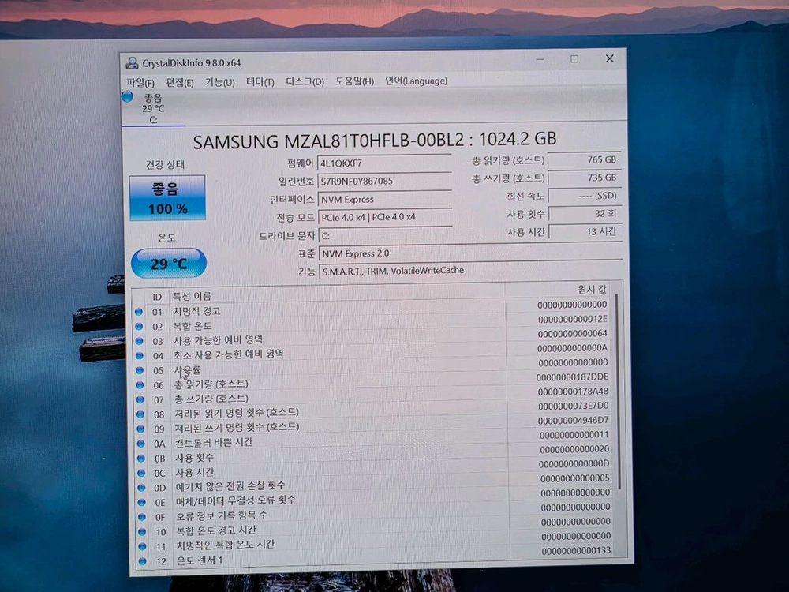Click the 29 °C temperature button
The height and width of the screenshot is (592, 789).
[x=169, y=264]
